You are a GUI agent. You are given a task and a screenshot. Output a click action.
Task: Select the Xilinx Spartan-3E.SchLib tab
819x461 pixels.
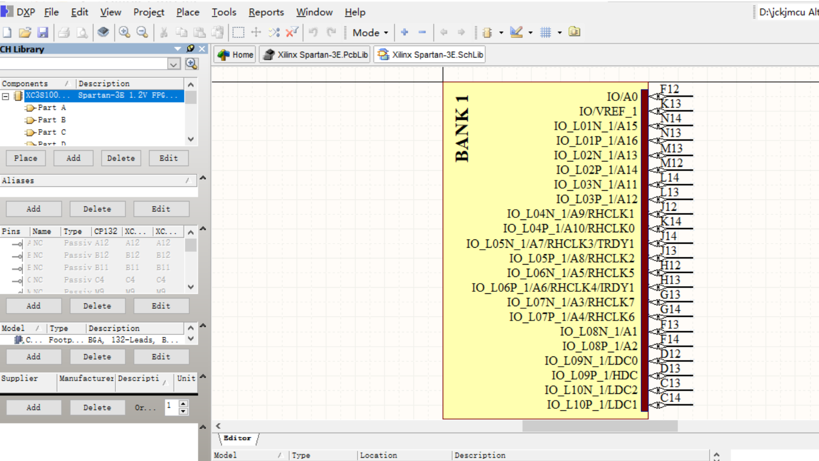pyautogui.click(x=429, y=54)
